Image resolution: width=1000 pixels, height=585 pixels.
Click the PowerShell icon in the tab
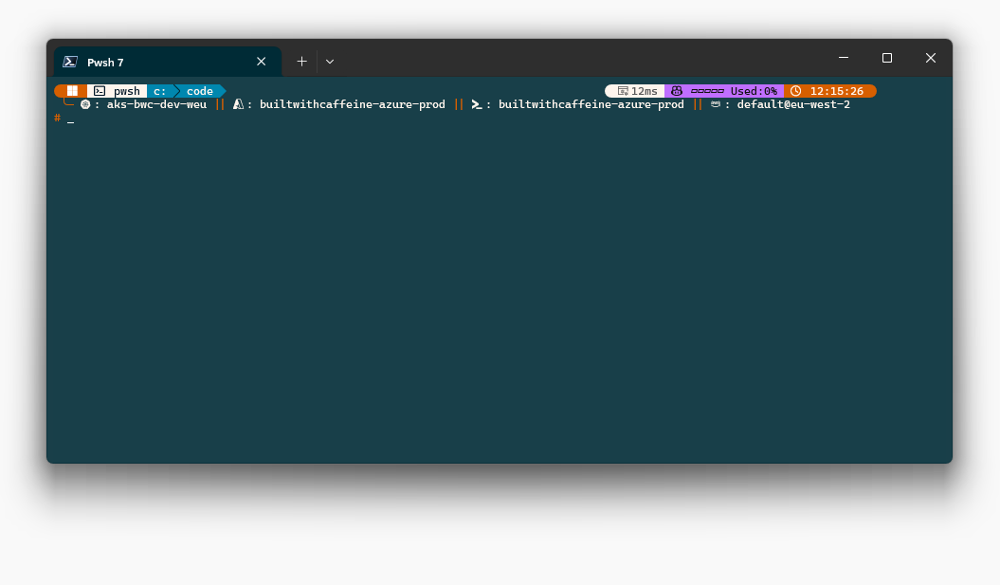click(x=70, y=62)
